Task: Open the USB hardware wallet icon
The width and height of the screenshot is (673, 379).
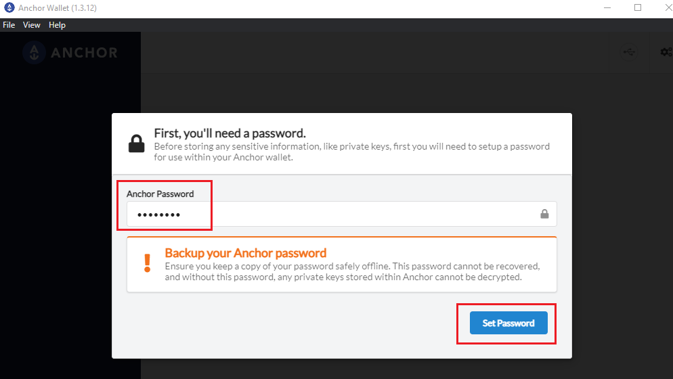Action: [x=629, y=52]
